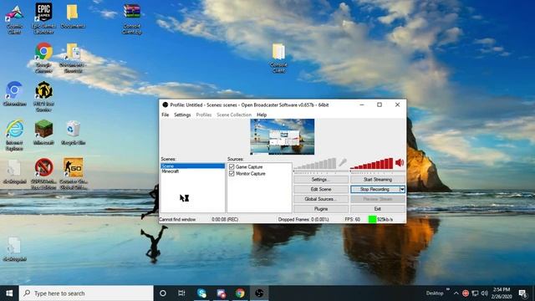Adjust the microphone volume meter
The height and width of the screenshot is (301, 535).
click(x=315, y=164)
